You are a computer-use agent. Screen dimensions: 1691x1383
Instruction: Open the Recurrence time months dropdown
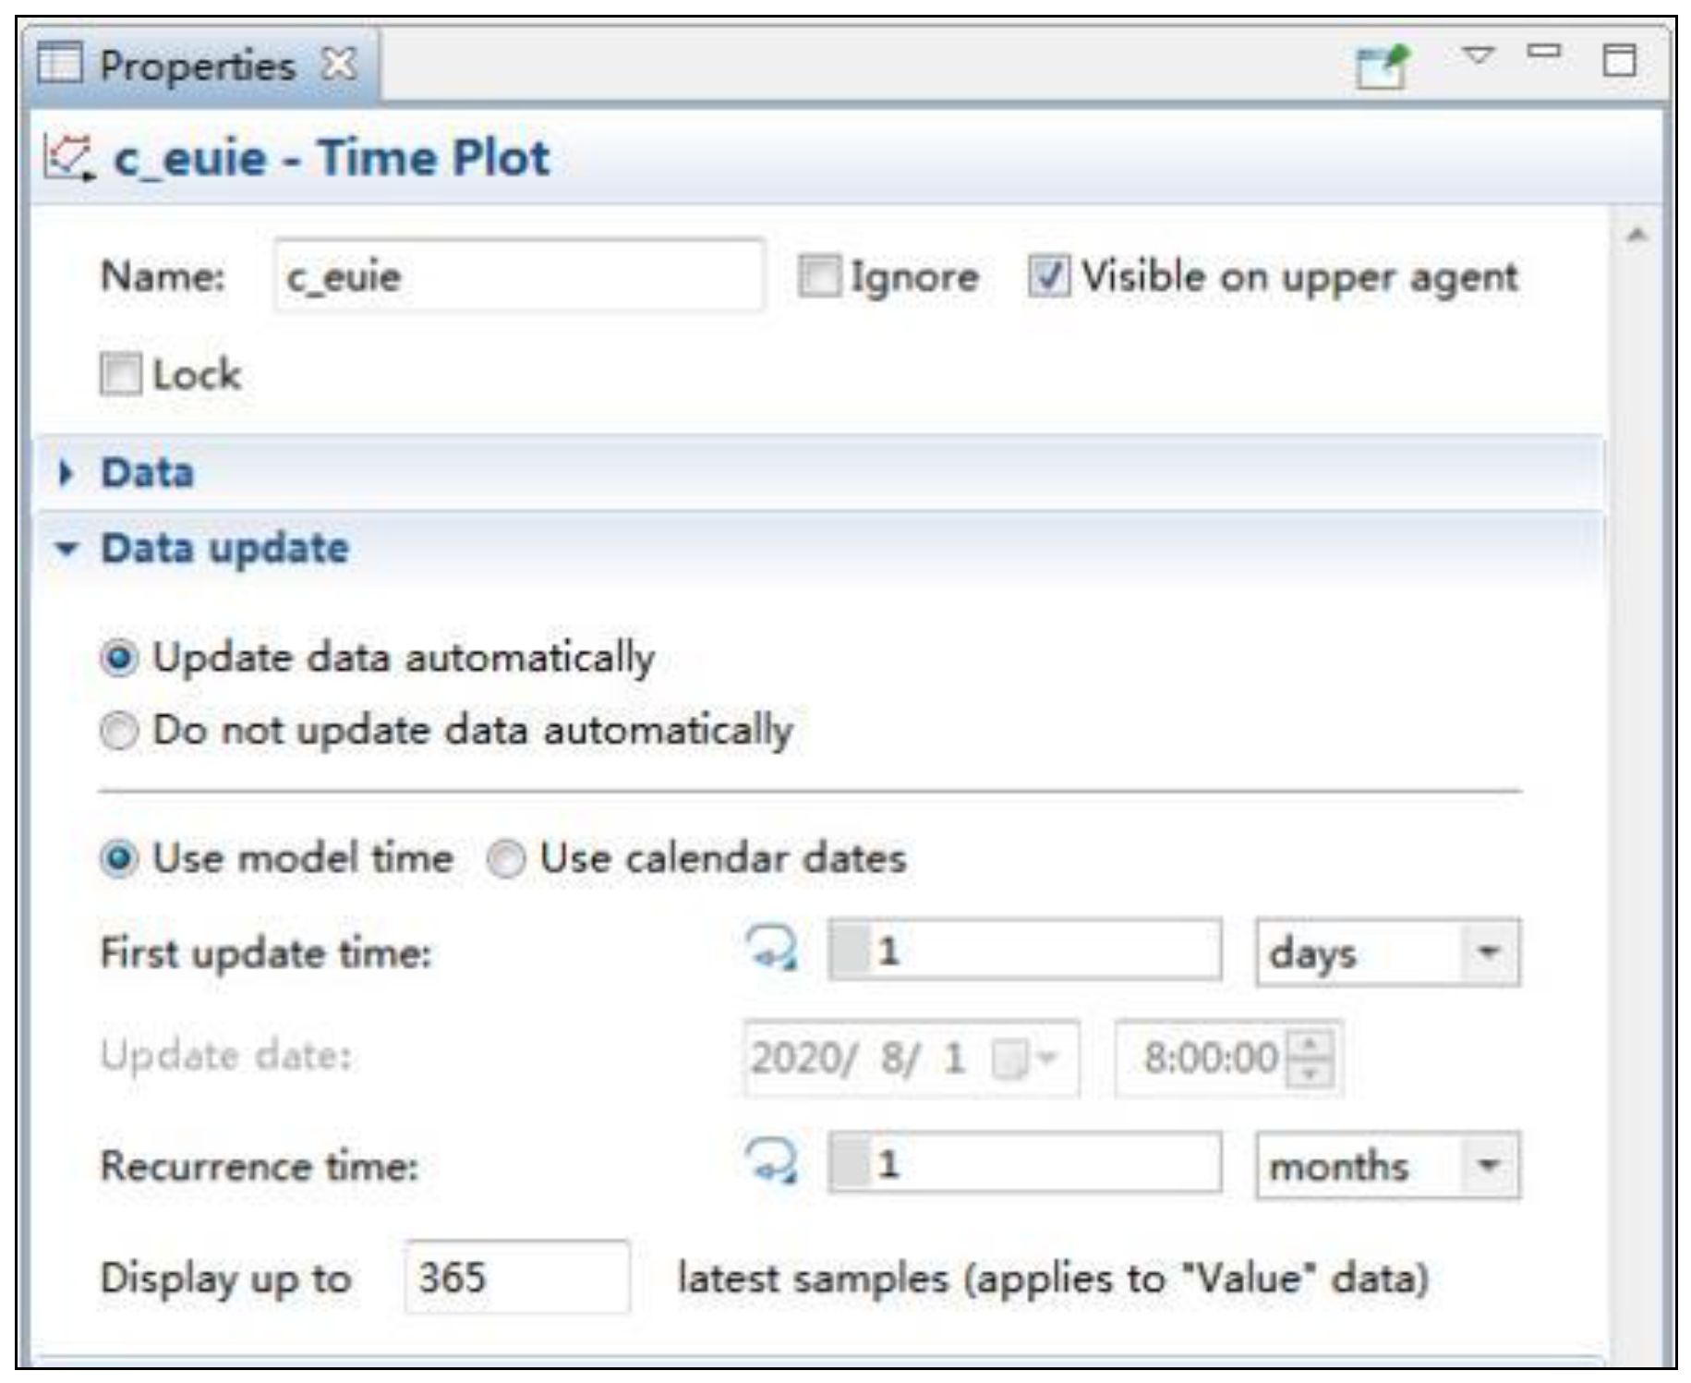click(1486, 1164)
